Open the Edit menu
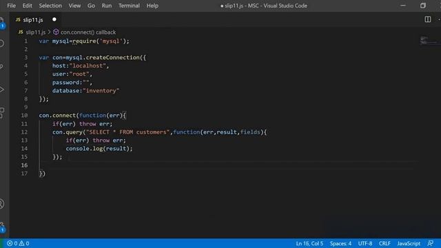Image resolution: width=441 pixels, height=248 pixels. point(28,6)
